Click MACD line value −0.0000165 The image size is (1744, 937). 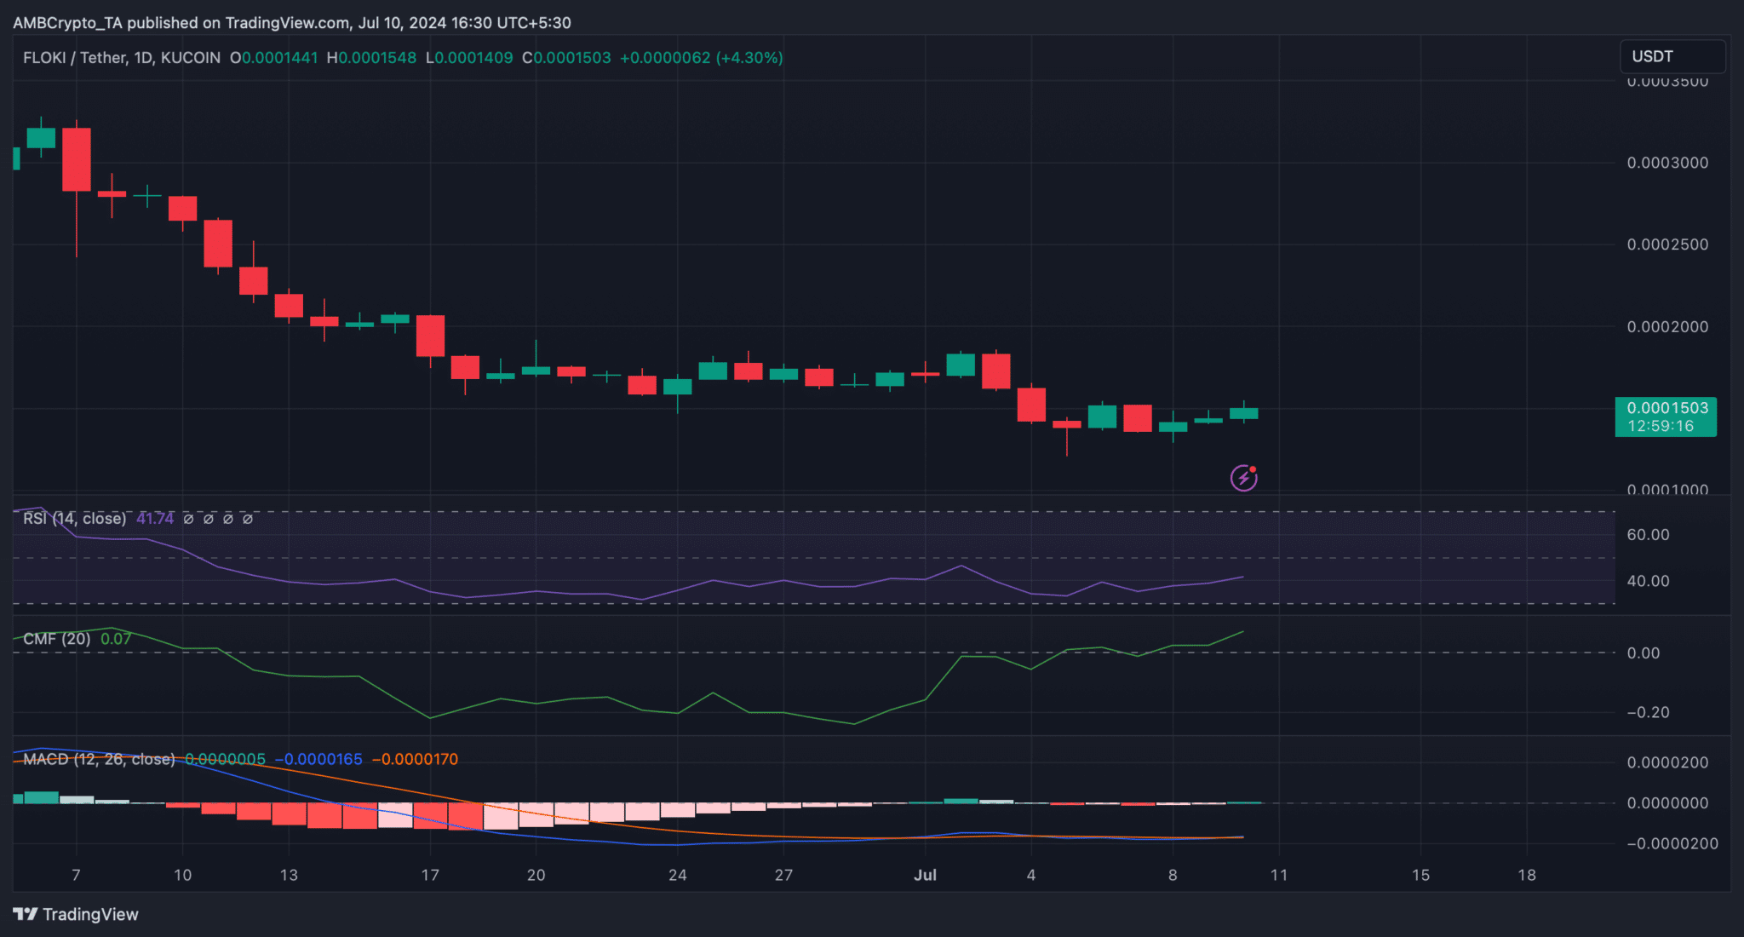318,759
